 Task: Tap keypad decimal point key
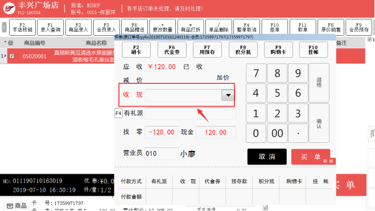pyautogui.click(x=298, y=133)
